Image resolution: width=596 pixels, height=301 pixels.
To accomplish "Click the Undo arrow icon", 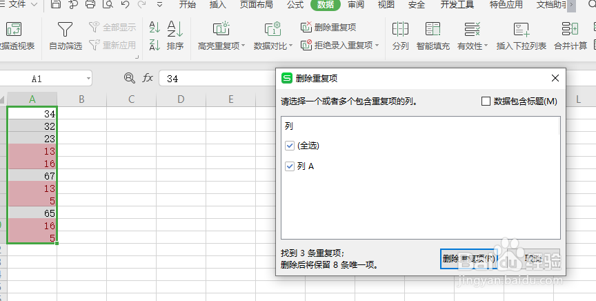I will click(125, 5).
